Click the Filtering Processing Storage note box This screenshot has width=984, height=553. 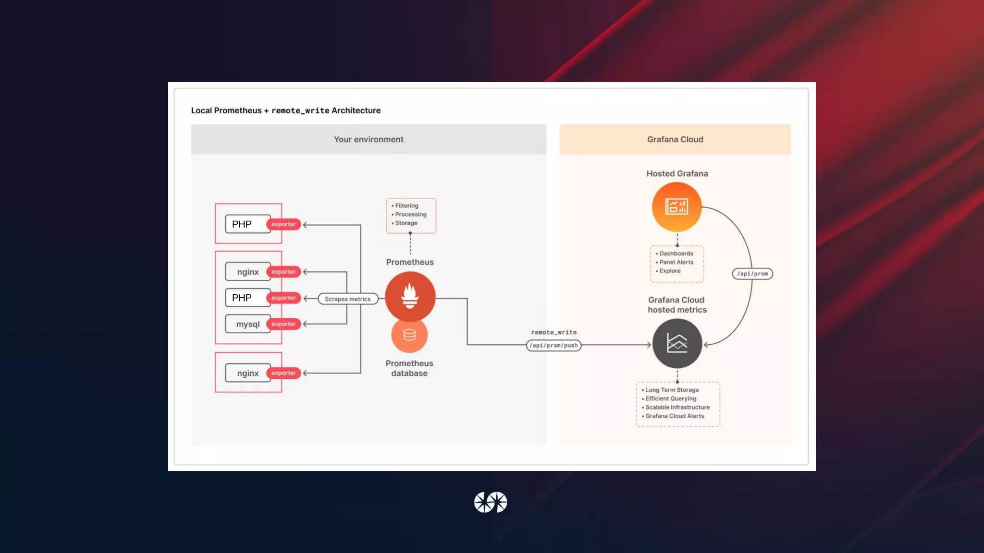click(x=411, y=215)
